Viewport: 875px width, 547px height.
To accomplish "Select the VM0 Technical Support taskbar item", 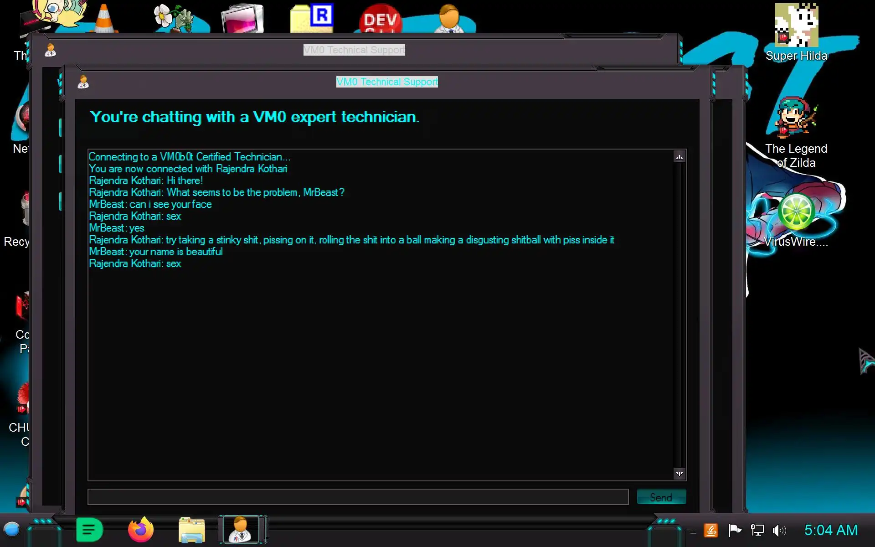I will coord(241,530).
